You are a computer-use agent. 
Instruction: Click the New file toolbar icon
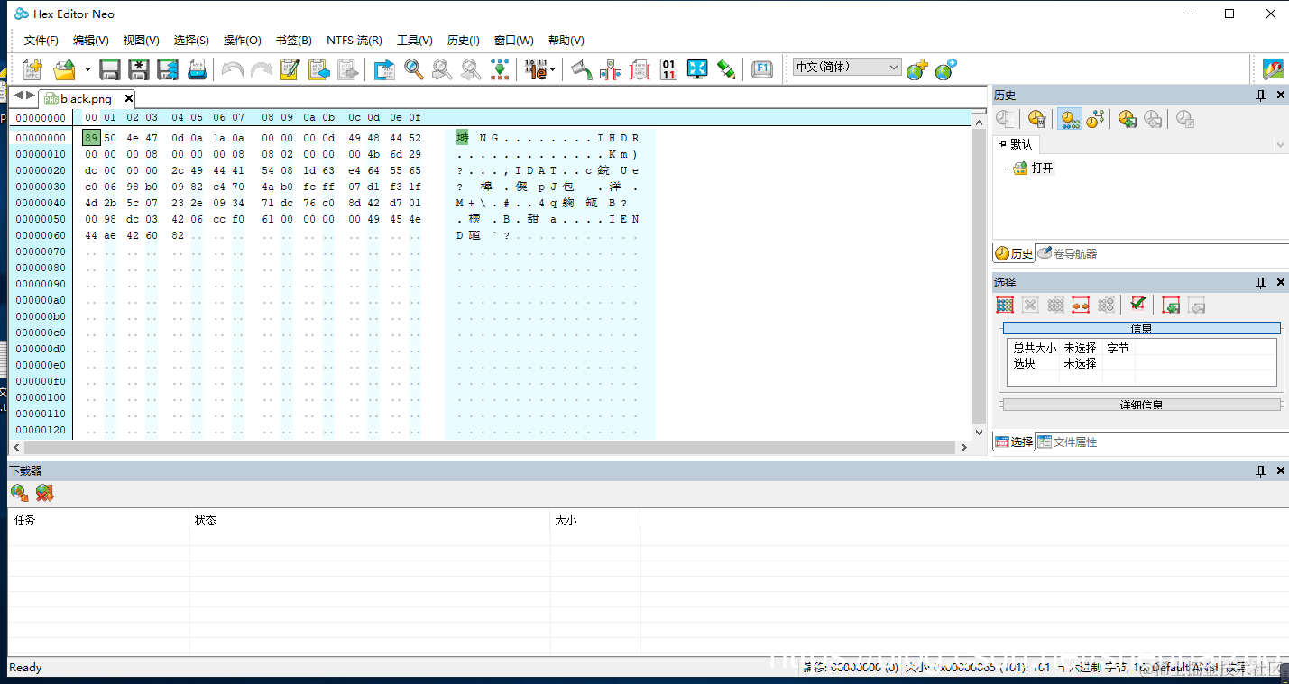(32, 69)
